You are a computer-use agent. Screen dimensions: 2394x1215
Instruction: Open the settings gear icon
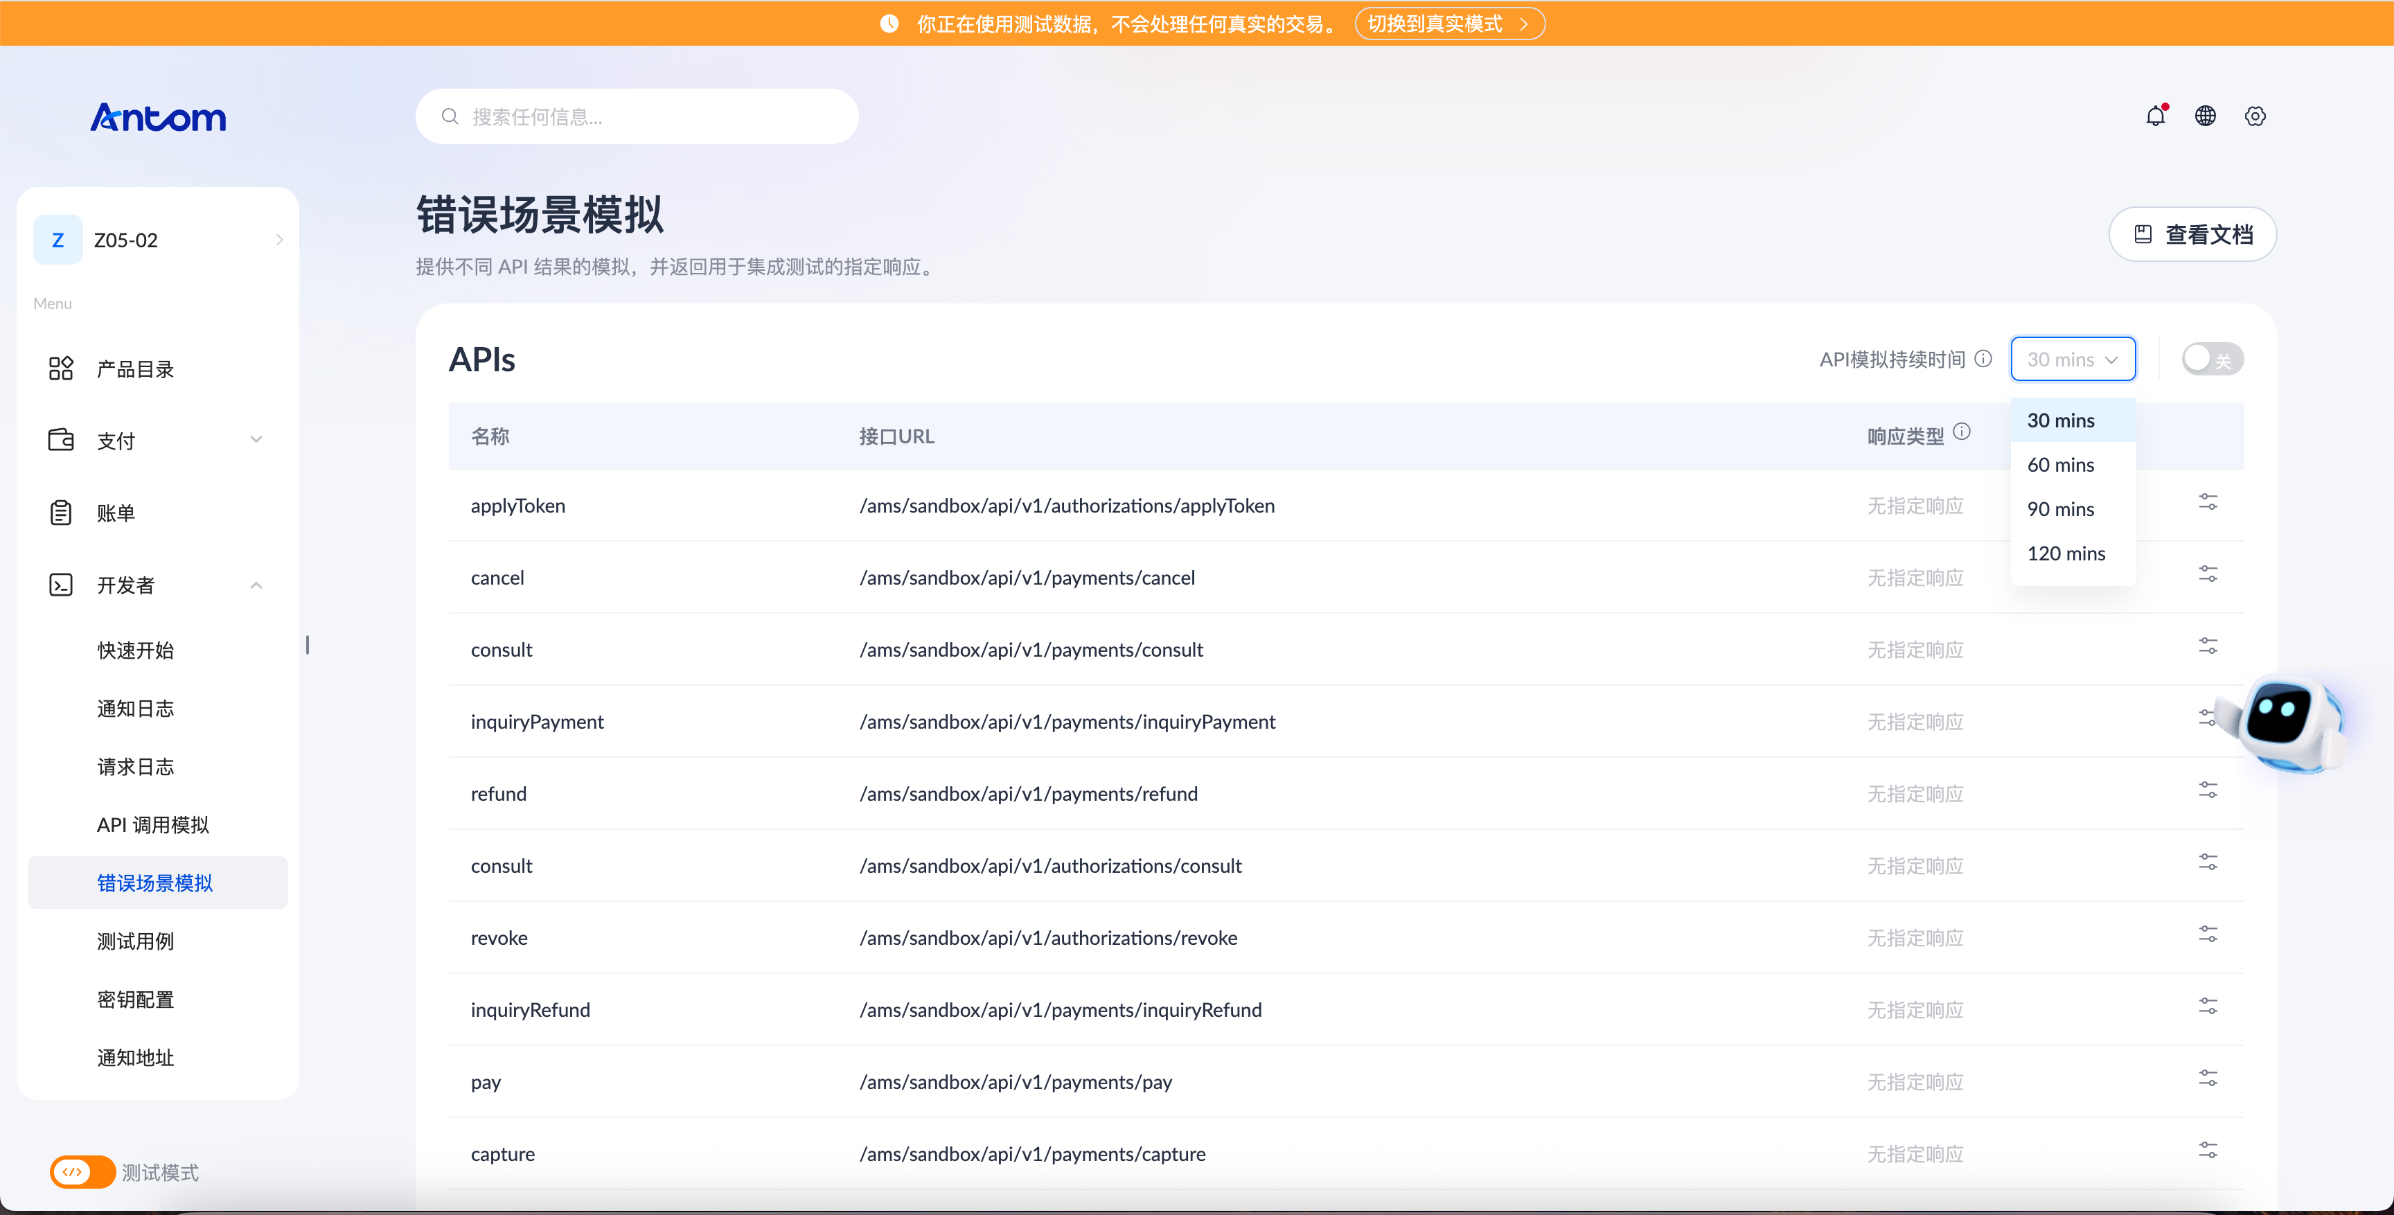[2255, 116]
